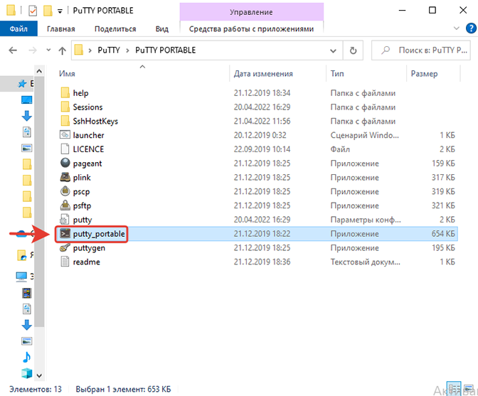Click the Up one level arrow
478x396 pixels.
point(63,50)
